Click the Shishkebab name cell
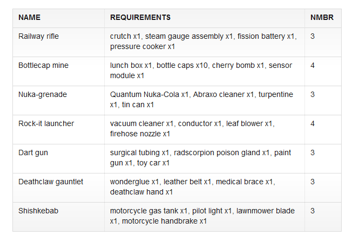 (x=38, y=211)
